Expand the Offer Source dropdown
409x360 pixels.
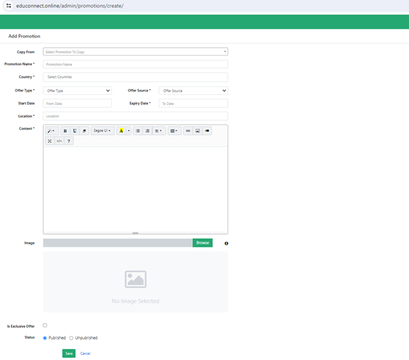193,90
